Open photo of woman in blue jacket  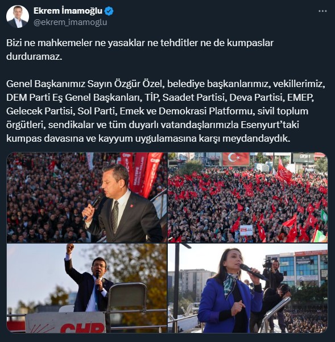pos(247,288)
